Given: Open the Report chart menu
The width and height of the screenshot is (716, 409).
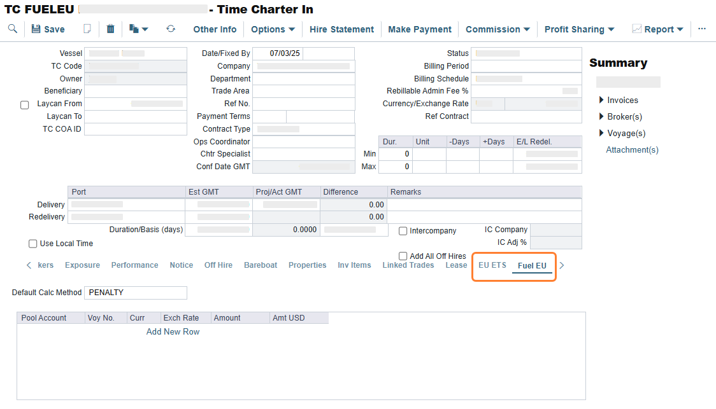Looking at the screenshot, I should coord(657,29).
